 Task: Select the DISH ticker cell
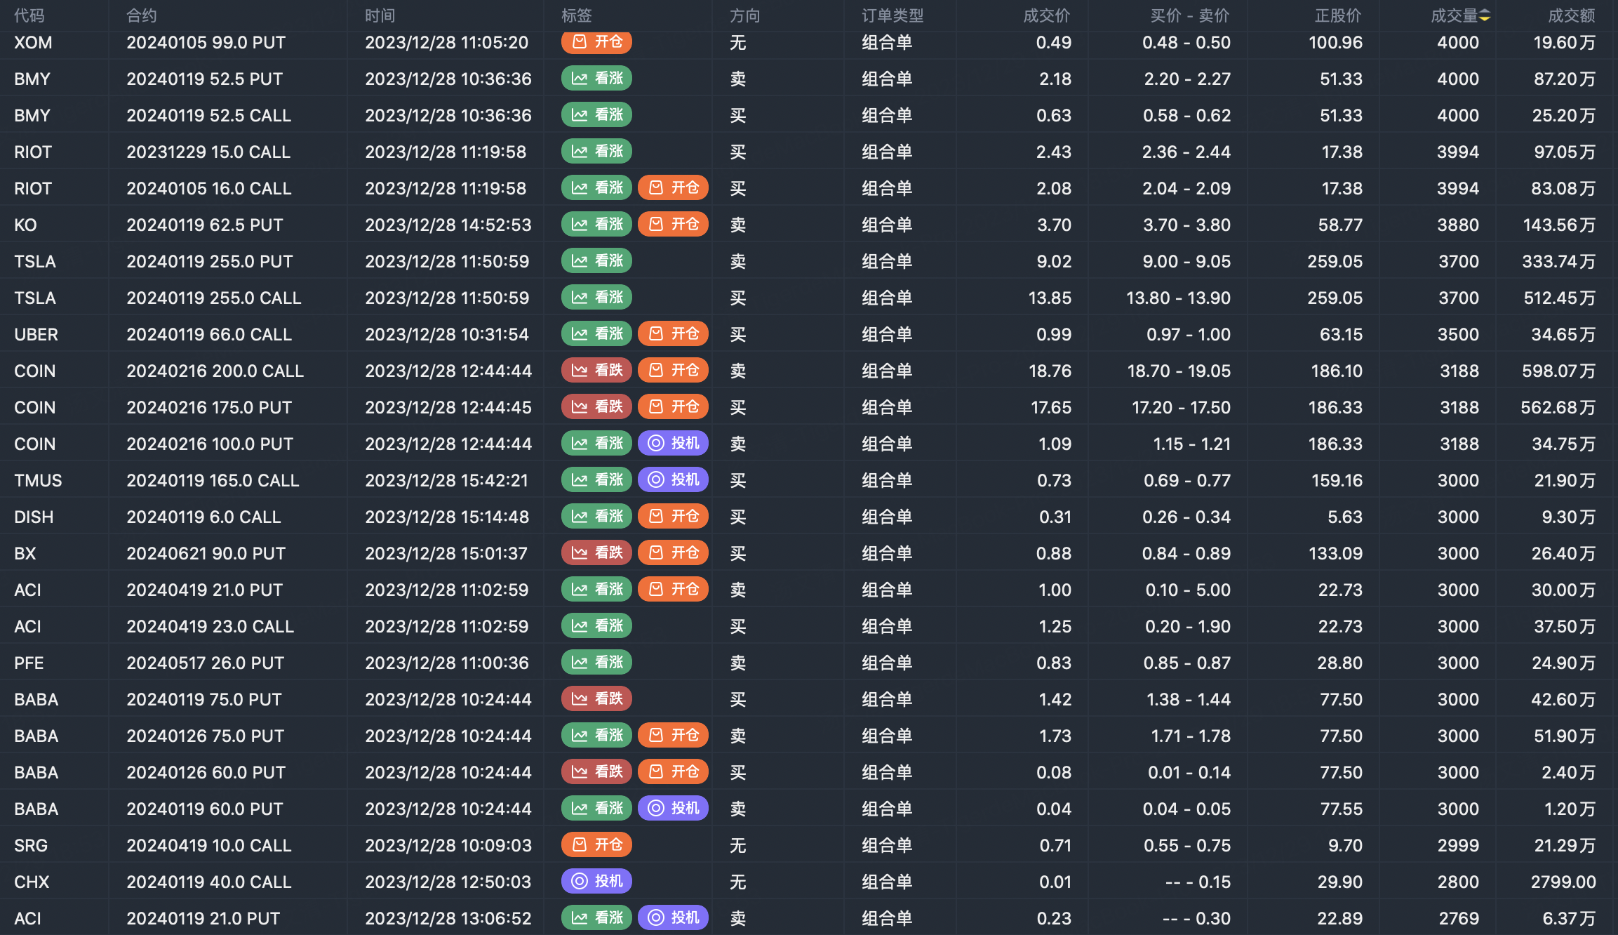(34, 517)
